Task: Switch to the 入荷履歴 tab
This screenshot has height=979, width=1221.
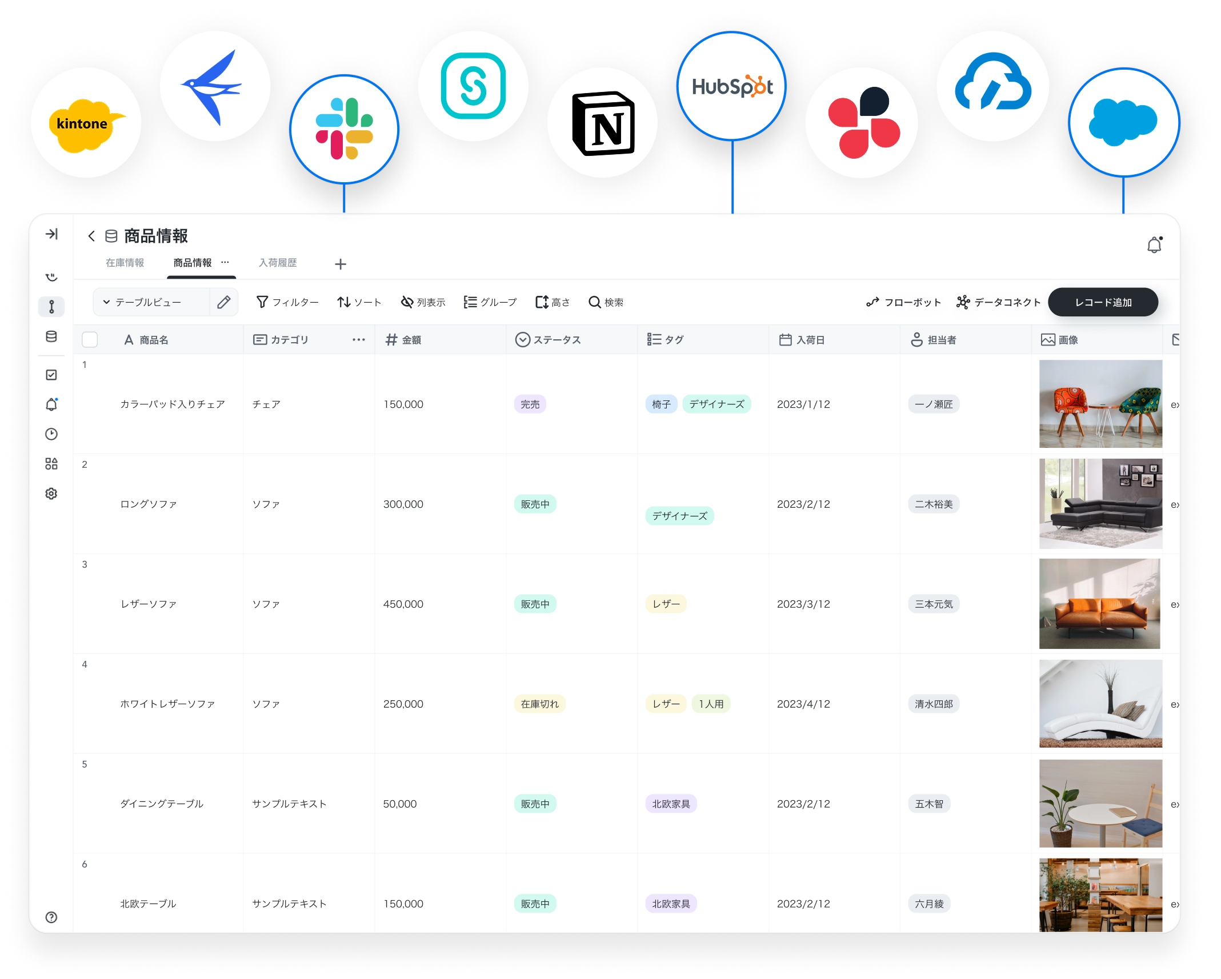Action: click(x=278, y=263)
